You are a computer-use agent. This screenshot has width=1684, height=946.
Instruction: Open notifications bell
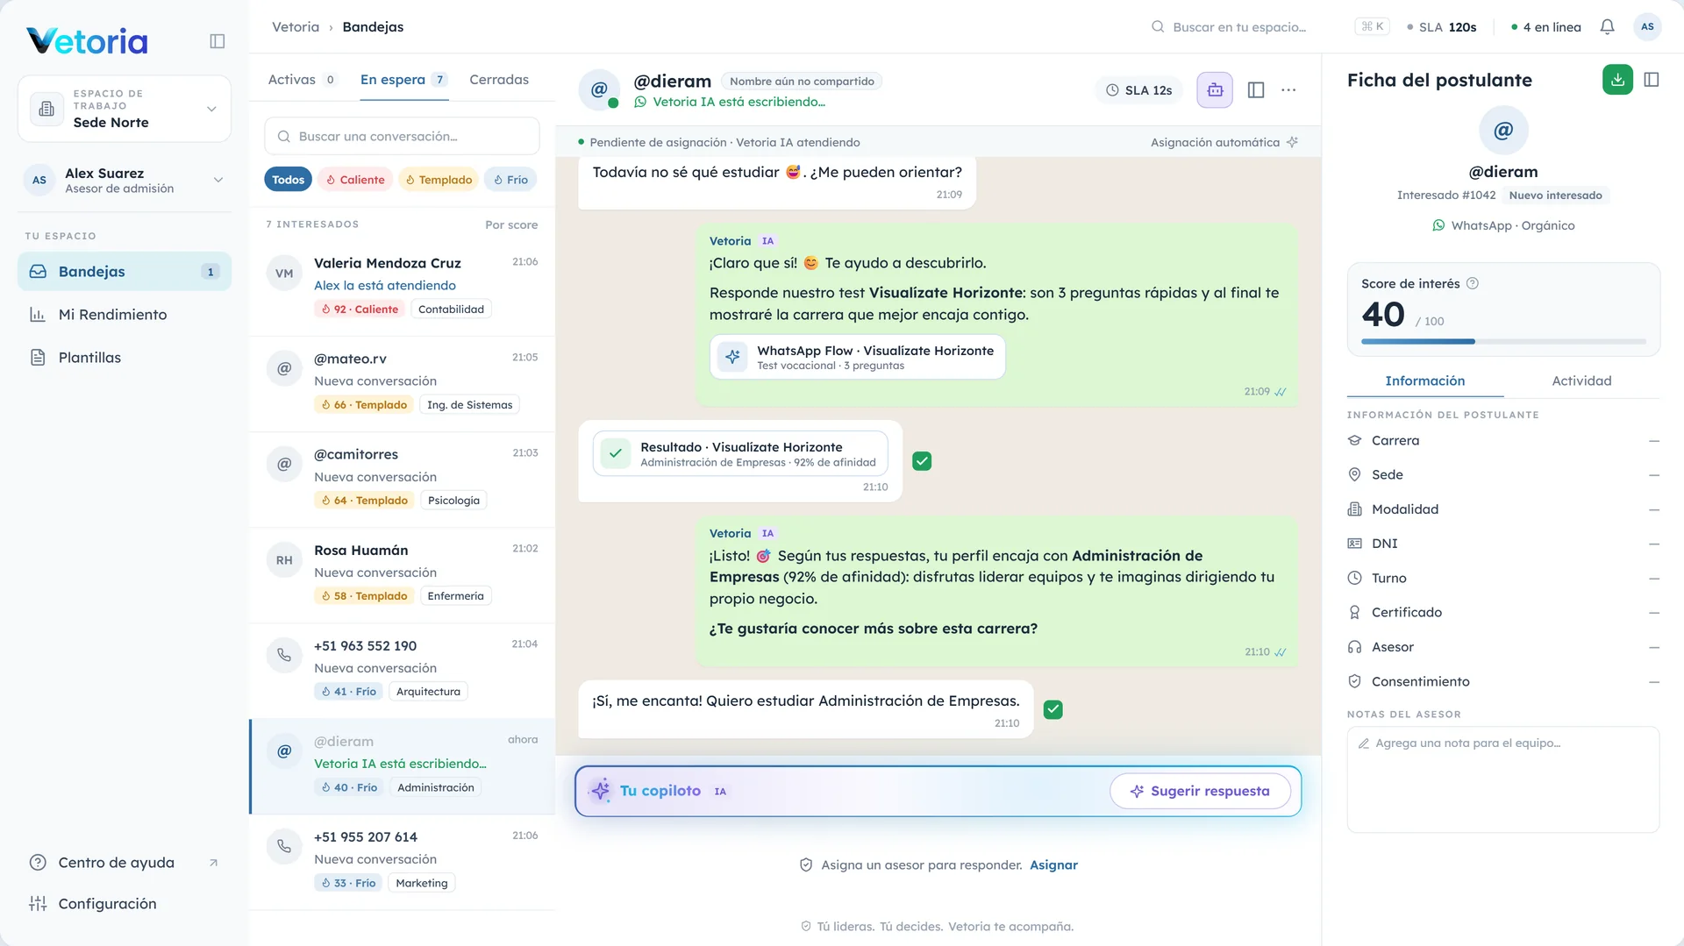click(1607, 27)
